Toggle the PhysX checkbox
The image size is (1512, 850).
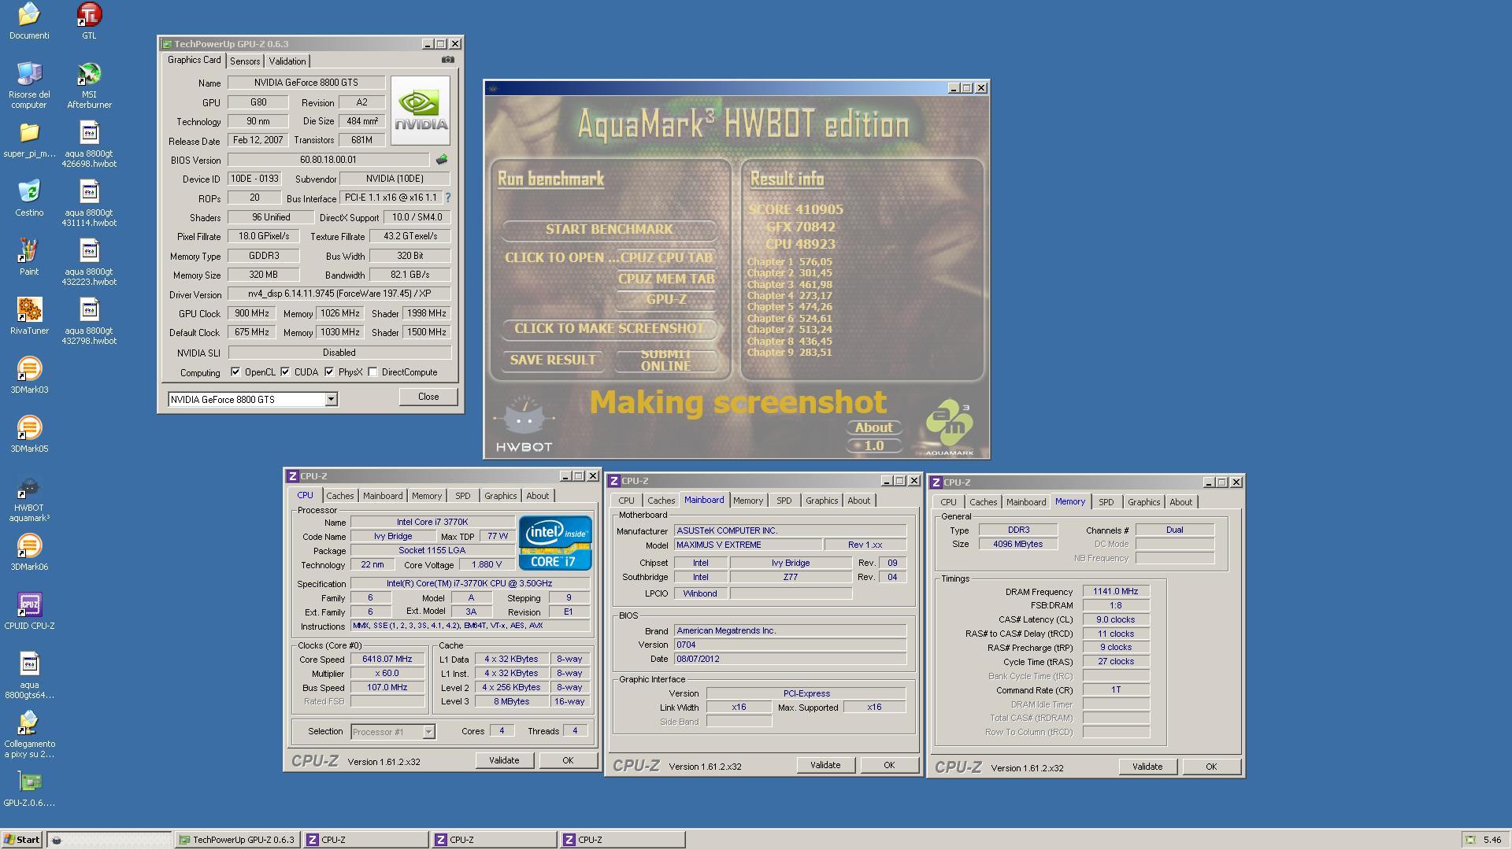click(329, 372)
